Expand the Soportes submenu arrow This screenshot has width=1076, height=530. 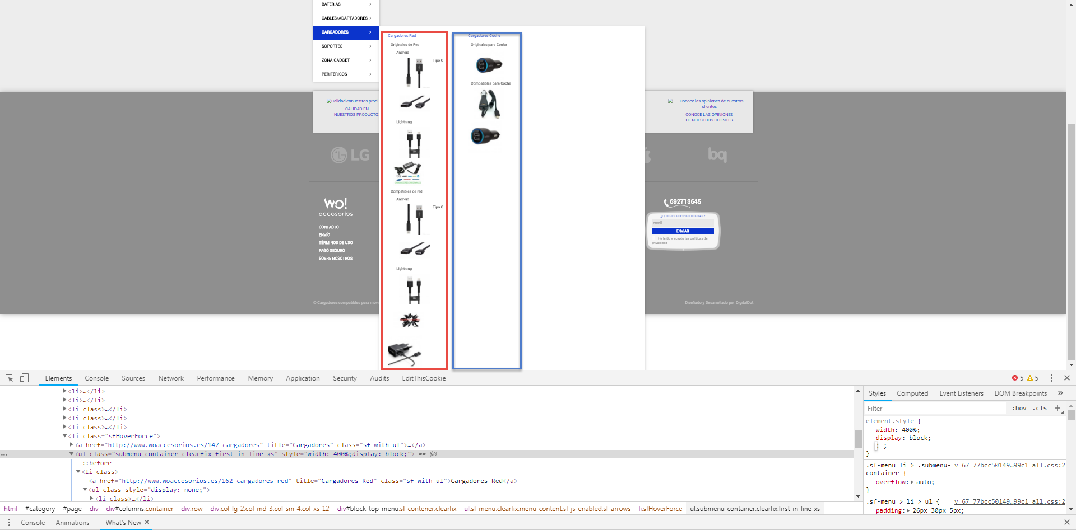(x=370, y=46)
